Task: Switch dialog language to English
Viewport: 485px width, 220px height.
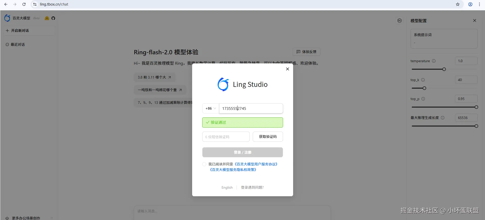Action: (x=227, y=187)
